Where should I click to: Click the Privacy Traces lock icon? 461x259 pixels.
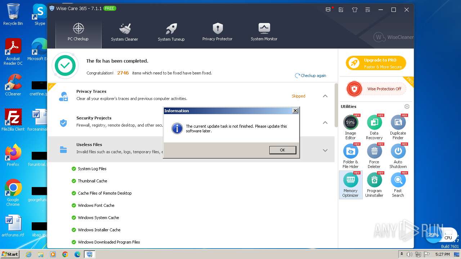coord(63,96)
